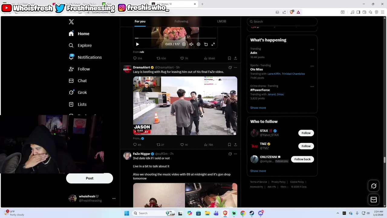Bookmark the DramaAlert post
The image size is (387, 218).
tap(229, 145)
